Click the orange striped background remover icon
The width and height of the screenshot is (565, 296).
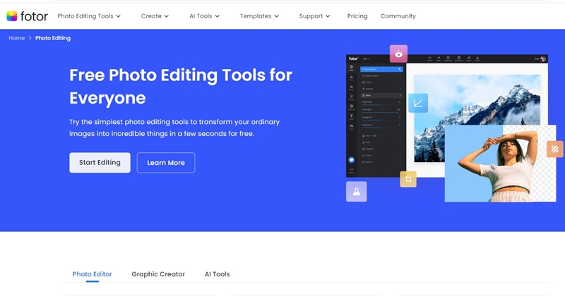coord(554,149)
